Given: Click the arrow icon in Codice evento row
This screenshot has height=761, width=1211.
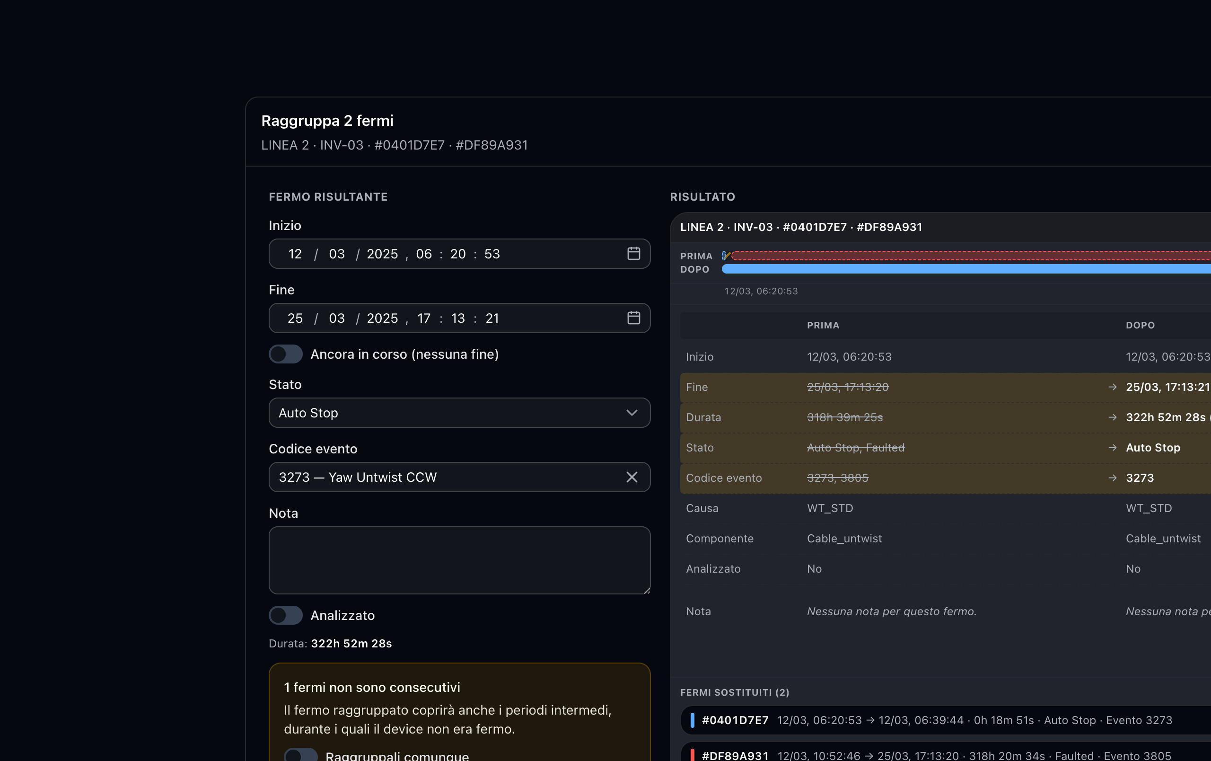Looking at the screenshot, I should click(x=1112, y=478).
